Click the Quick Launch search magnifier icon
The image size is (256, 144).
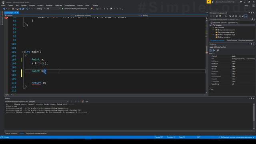click(241, 2)
